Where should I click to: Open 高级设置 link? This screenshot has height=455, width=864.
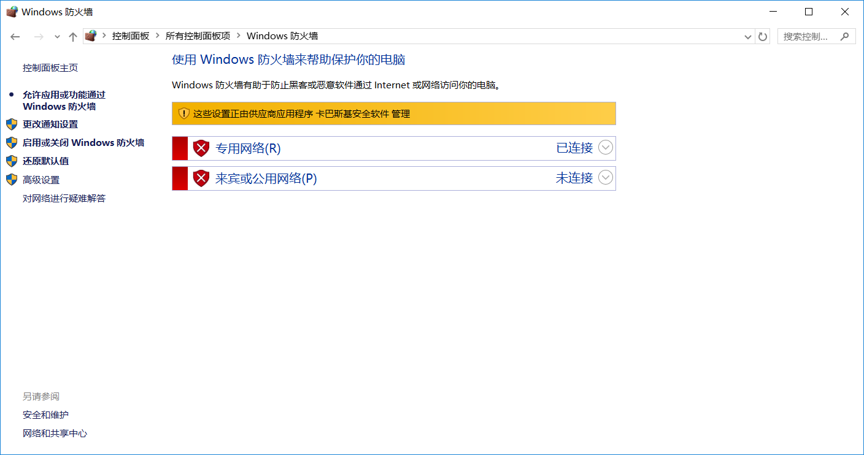pos(41,180)
